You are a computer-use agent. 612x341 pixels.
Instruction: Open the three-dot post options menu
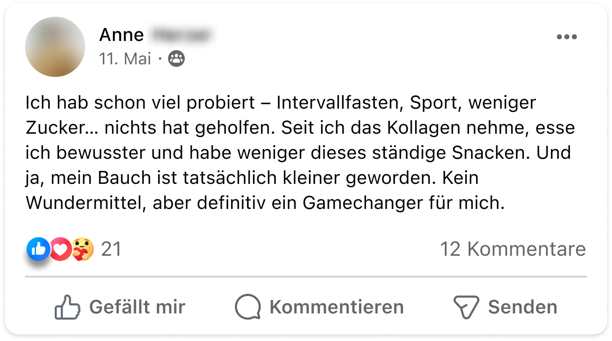pyautogui.click(x=566, y=37)
